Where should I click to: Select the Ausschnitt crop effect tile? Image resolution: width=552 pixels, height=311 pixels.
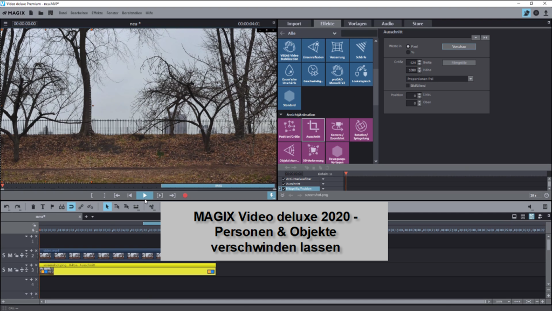pyautogui.click(x=313, y=130)
